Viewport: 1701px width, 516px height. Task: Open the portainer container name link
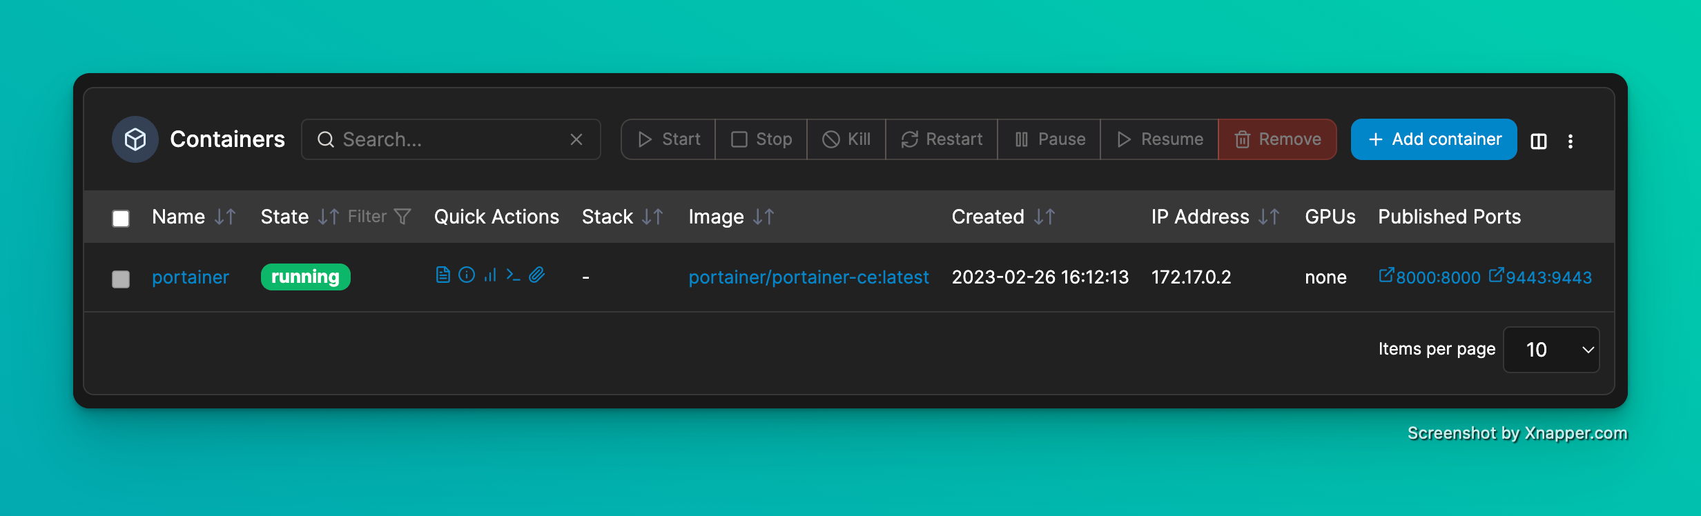[191, 277]
